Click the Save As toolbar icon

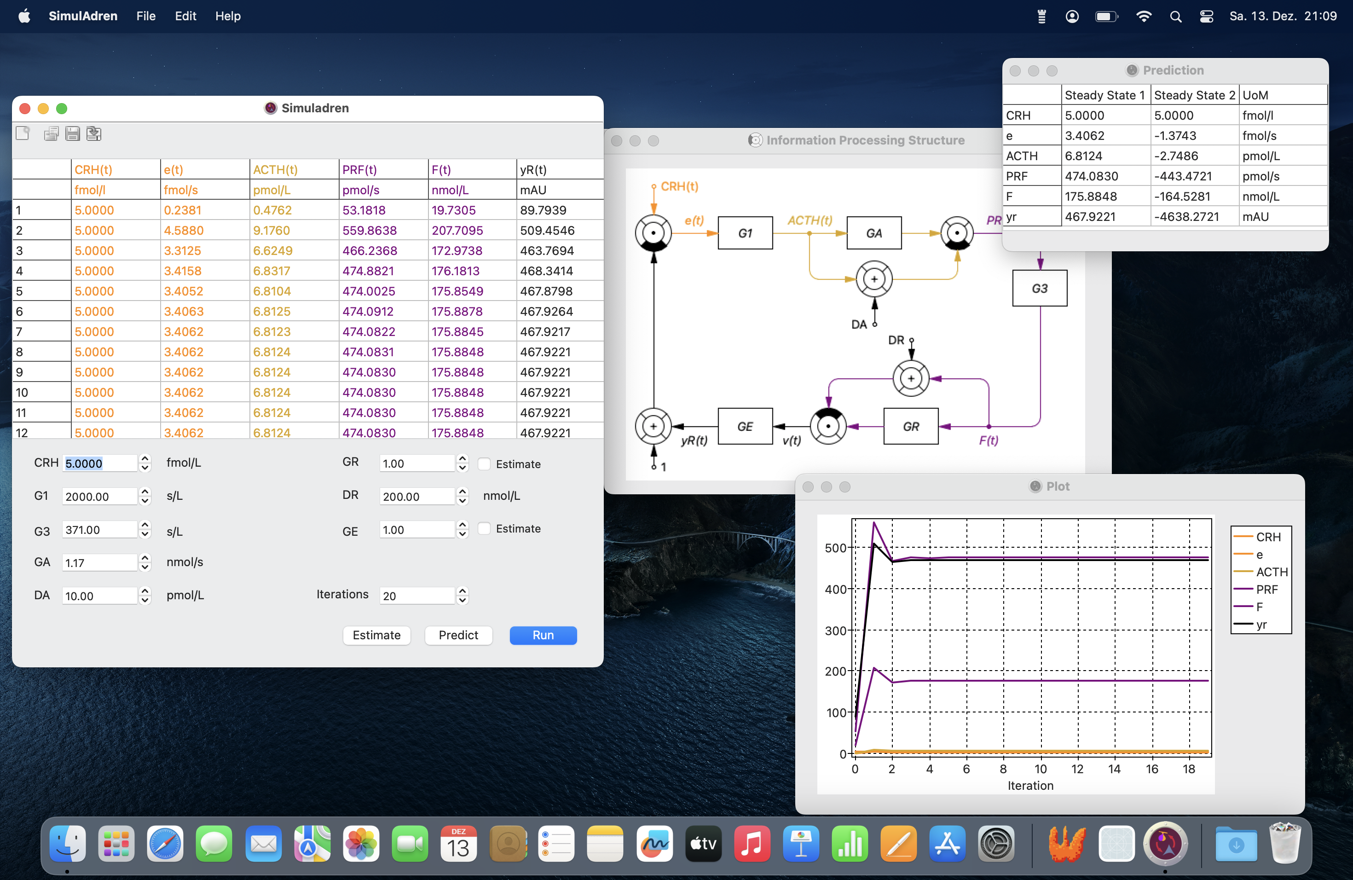pyautogui.click(x=94, y=133)
